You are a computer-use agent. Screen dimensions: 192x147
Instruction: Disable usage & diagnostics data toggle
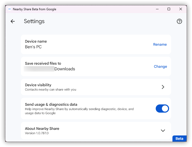[x=162, y=109]
